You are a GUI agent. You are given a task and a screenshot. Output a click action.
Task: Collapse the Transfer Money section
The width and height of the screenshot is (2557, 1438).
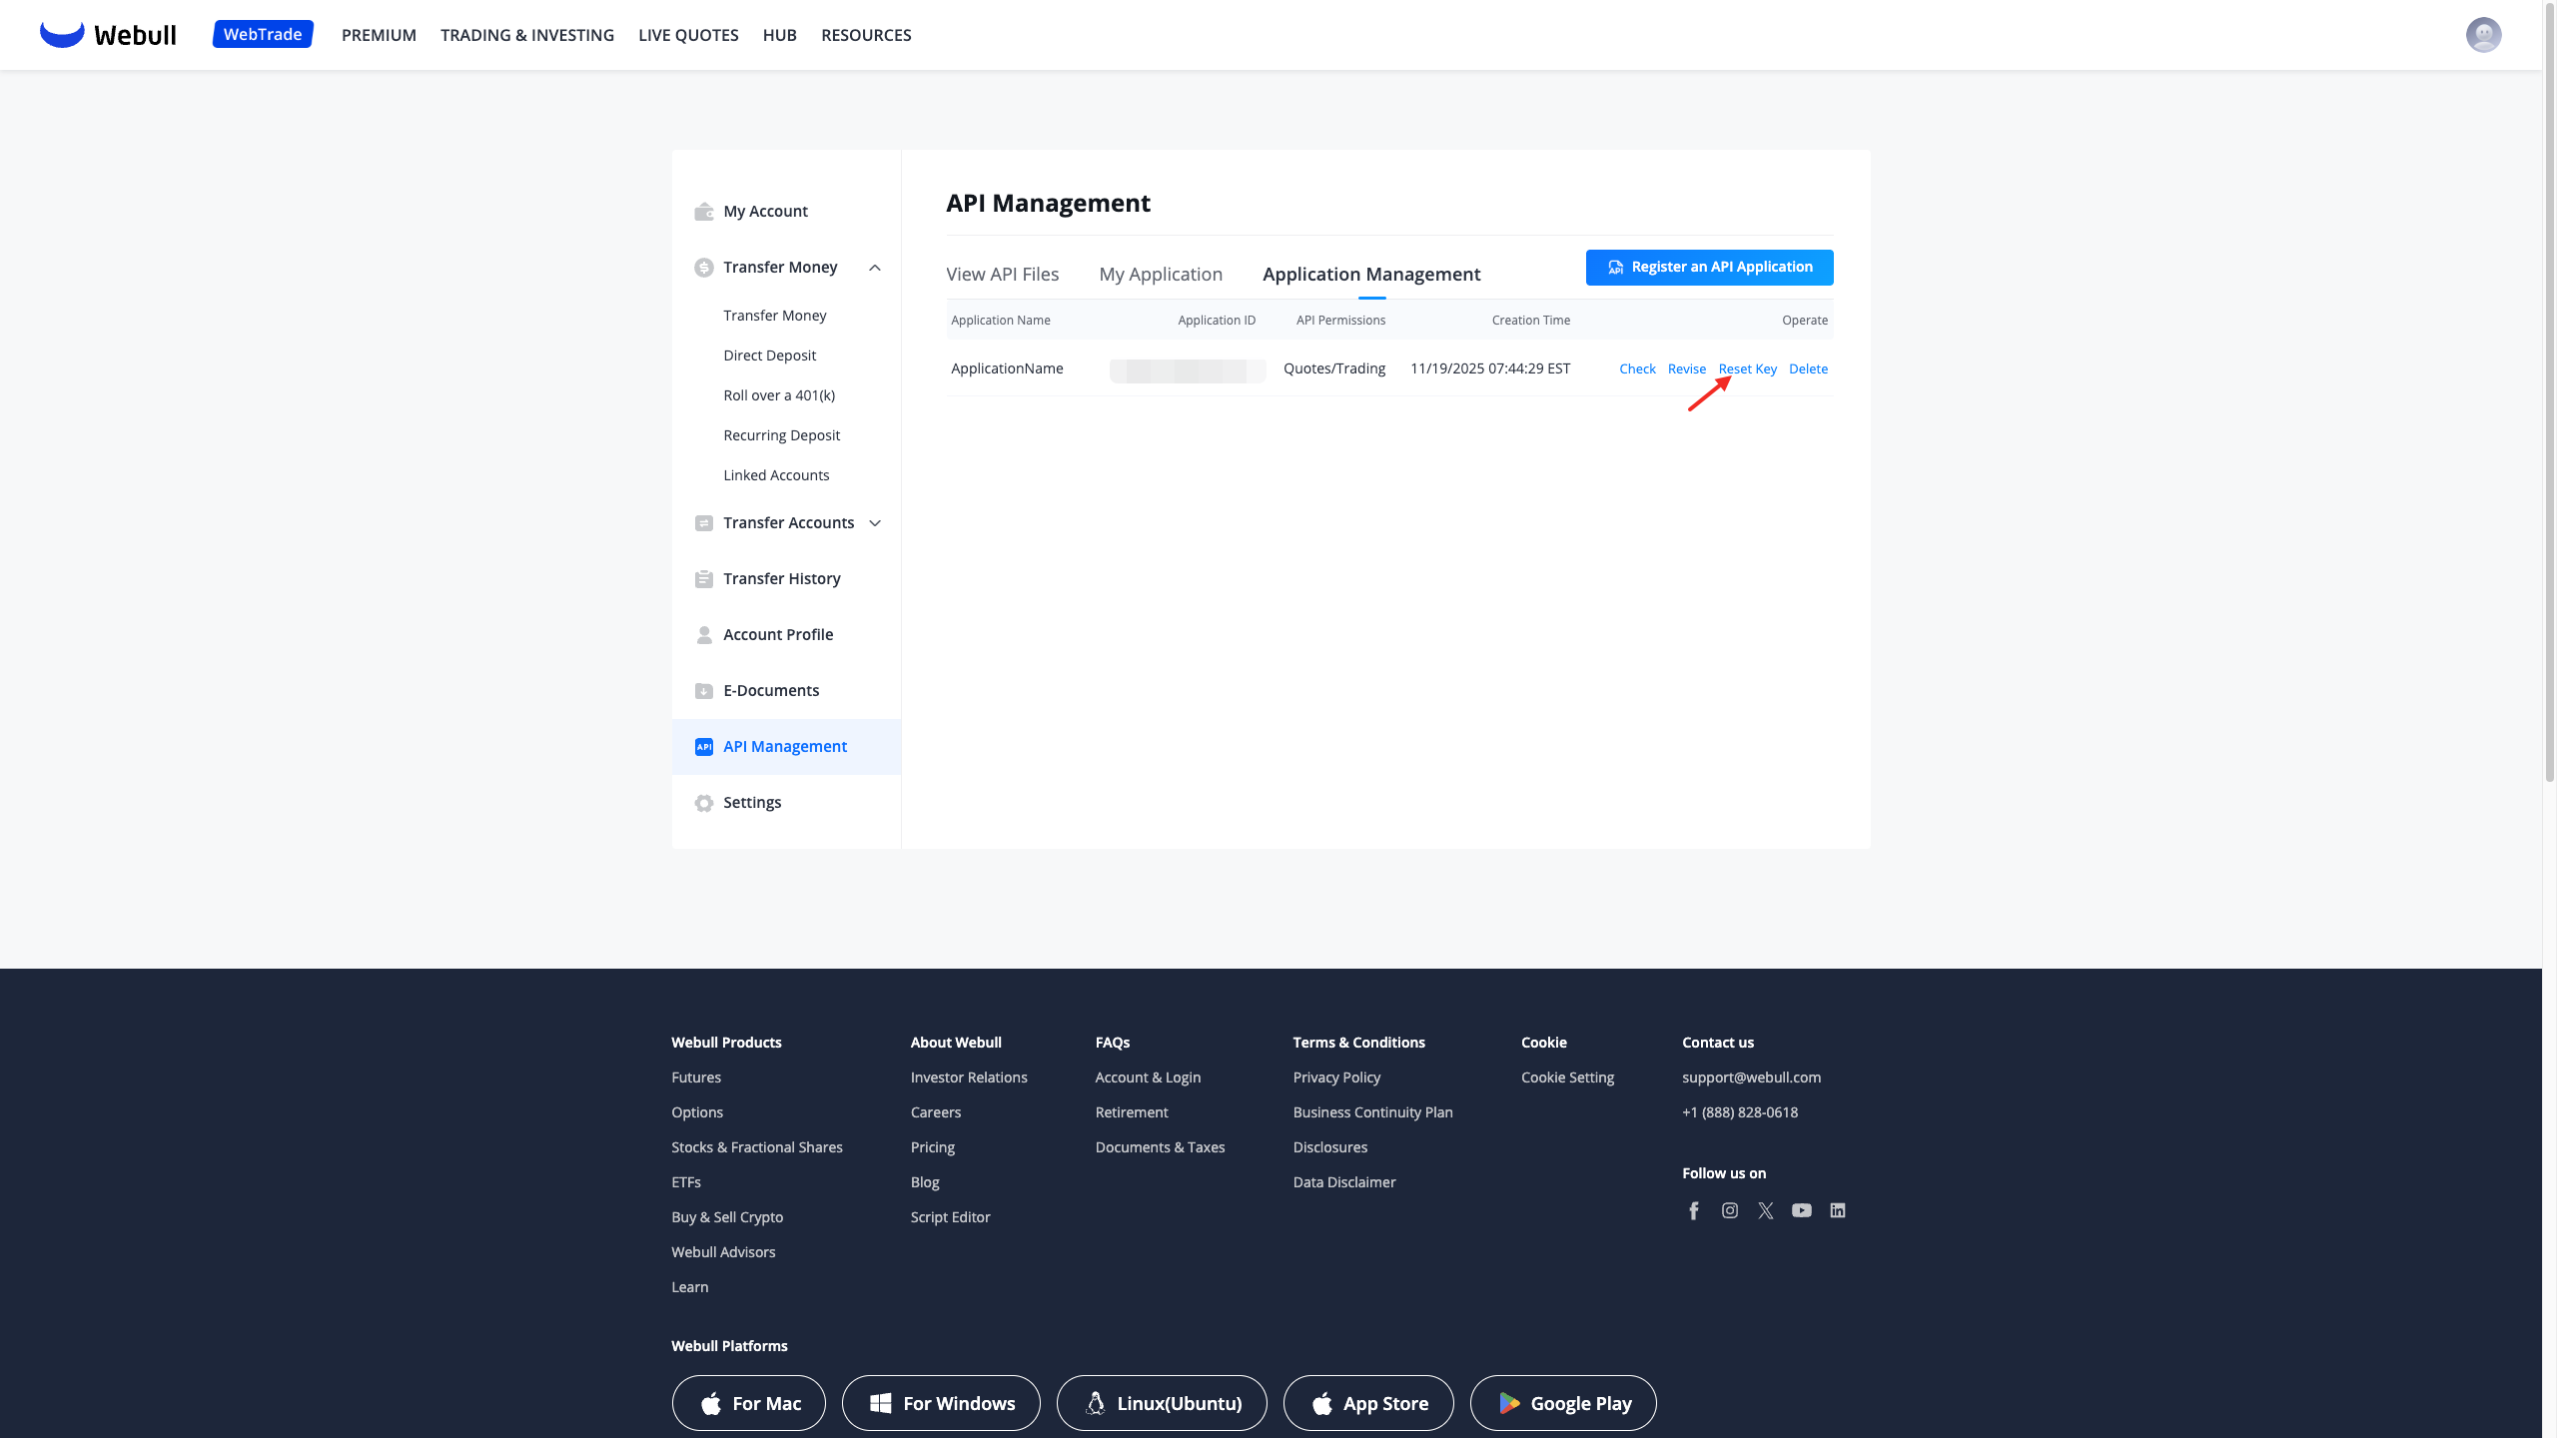click(x=875, y=268)
